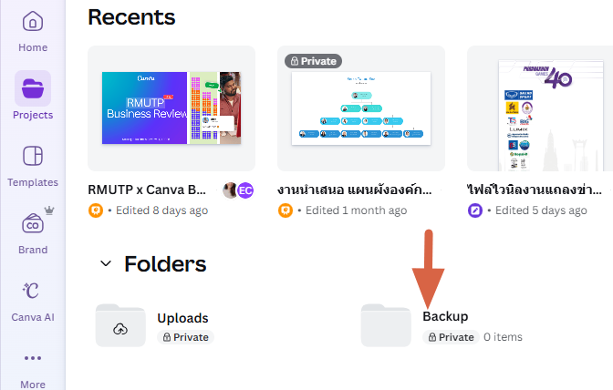Image resolution: width=613 pixels, height=390 pixels.
Task: Collapse the Folders section chevron
Action: pos(106,264)
